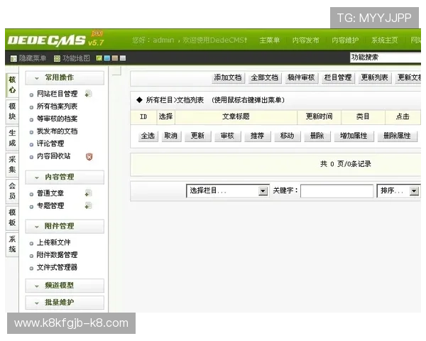
Task: Open 文件式管理器 in sidebar
Action: click(58, 268)
